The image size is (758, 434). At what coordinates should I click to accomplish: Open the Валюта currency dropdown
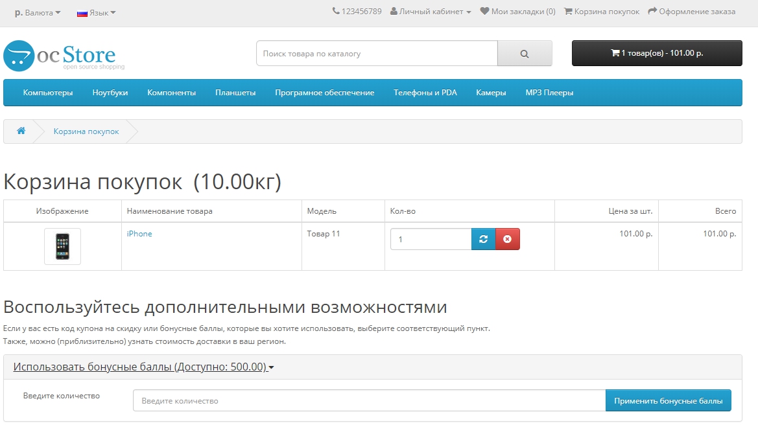point(38,12)
